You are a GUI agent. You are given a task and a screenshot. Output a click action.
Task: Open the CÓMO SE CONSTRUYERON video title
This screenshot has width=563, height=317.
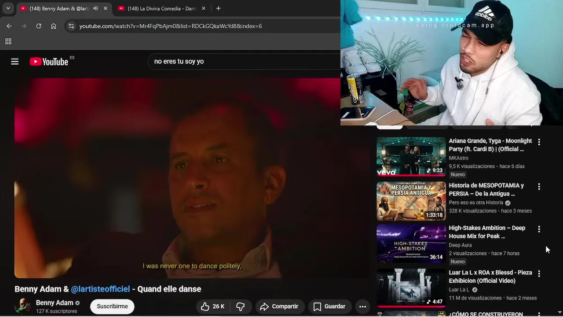486,314
